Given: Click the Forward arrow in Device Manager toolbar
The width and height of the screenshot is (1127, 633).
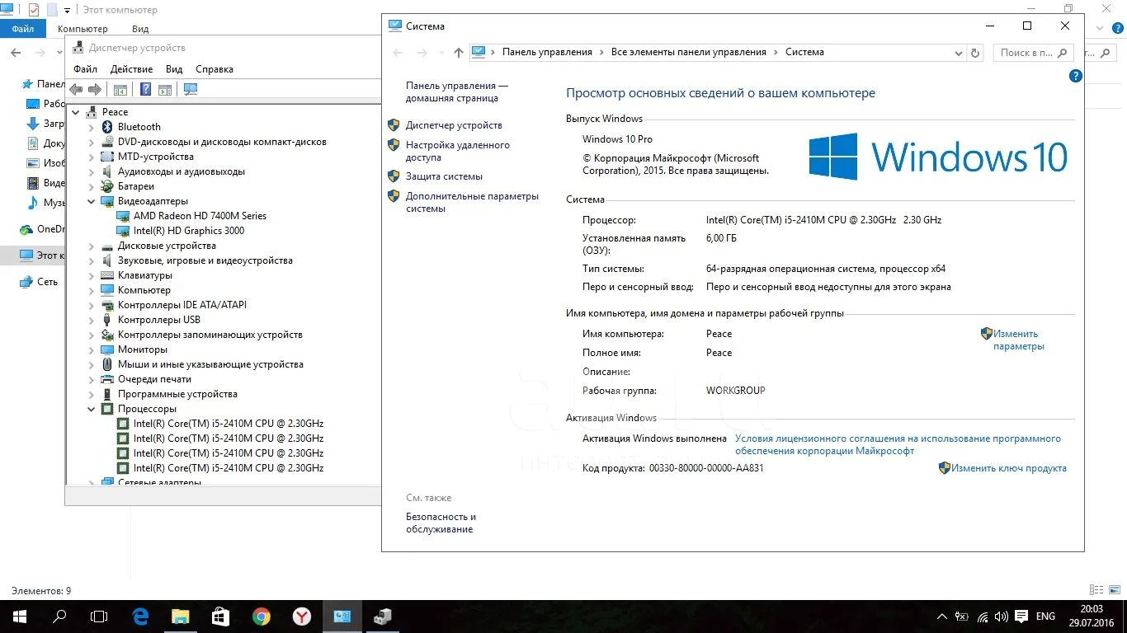Looking at the screenshot, I should coord(95,89).
